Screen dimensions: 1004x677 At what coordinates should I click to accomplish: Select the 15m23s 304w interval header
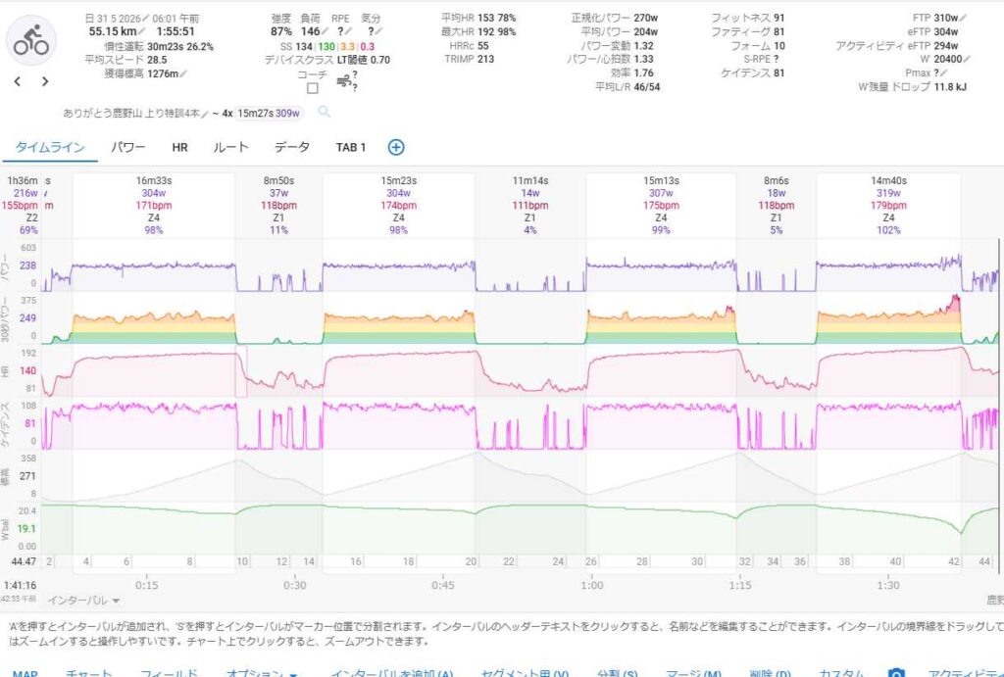pyautogui.click(x=398, y=205)
